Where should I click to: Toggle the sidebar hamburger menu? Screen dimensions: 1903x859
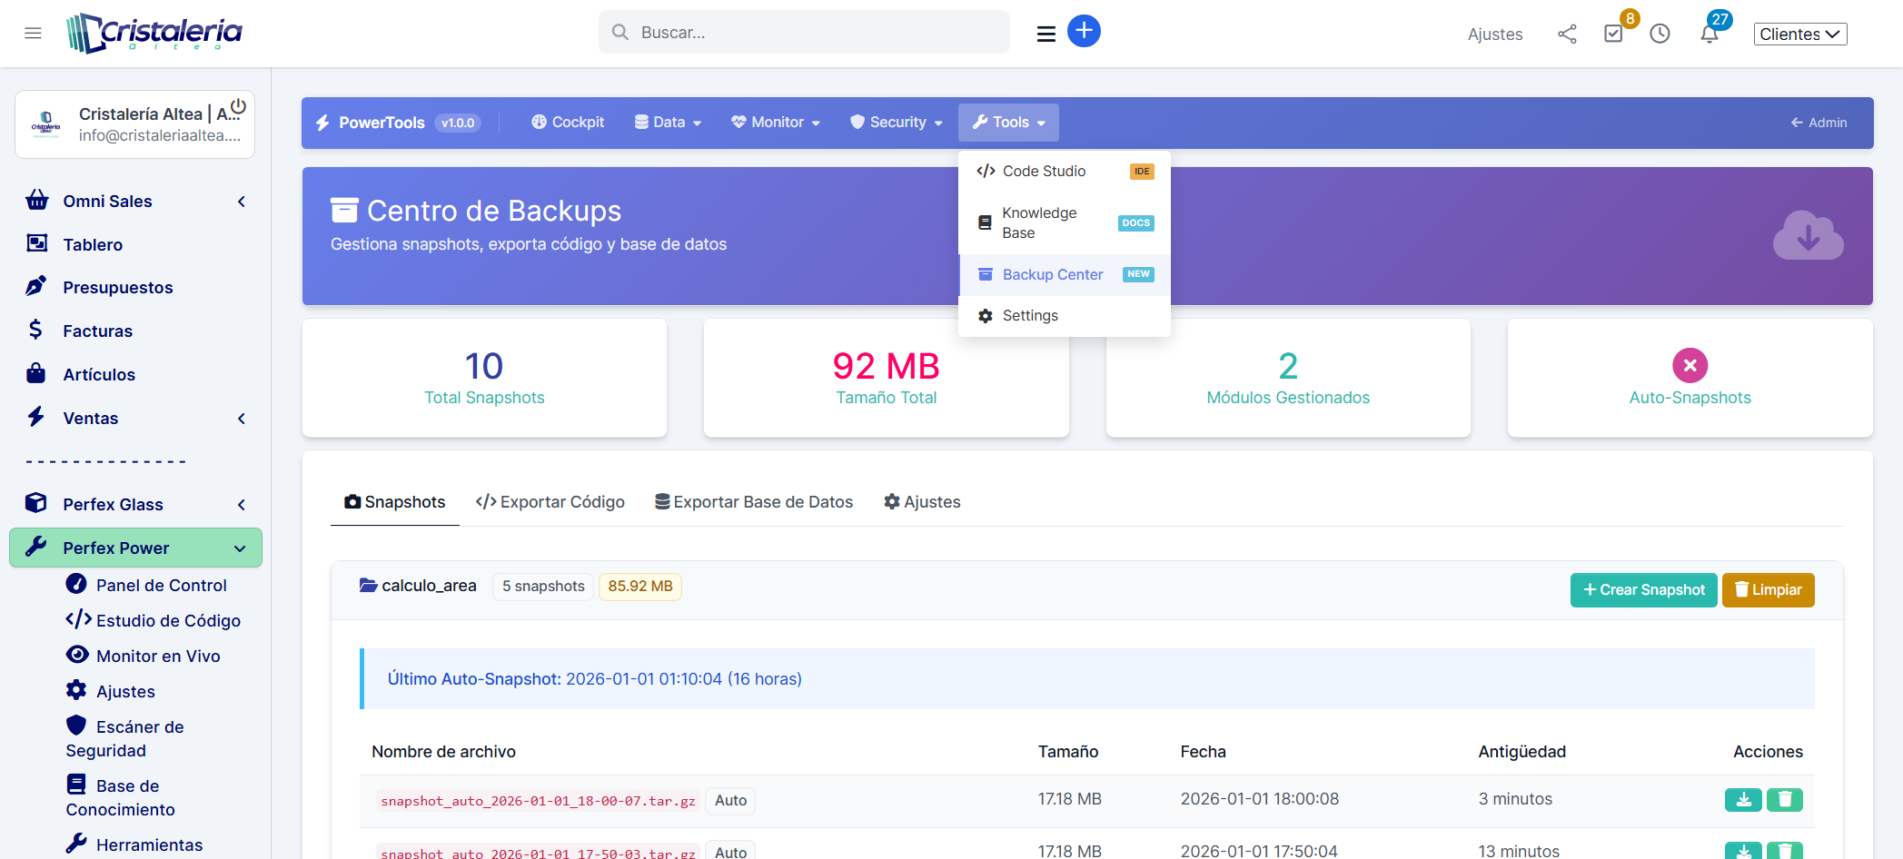point(34,34)
